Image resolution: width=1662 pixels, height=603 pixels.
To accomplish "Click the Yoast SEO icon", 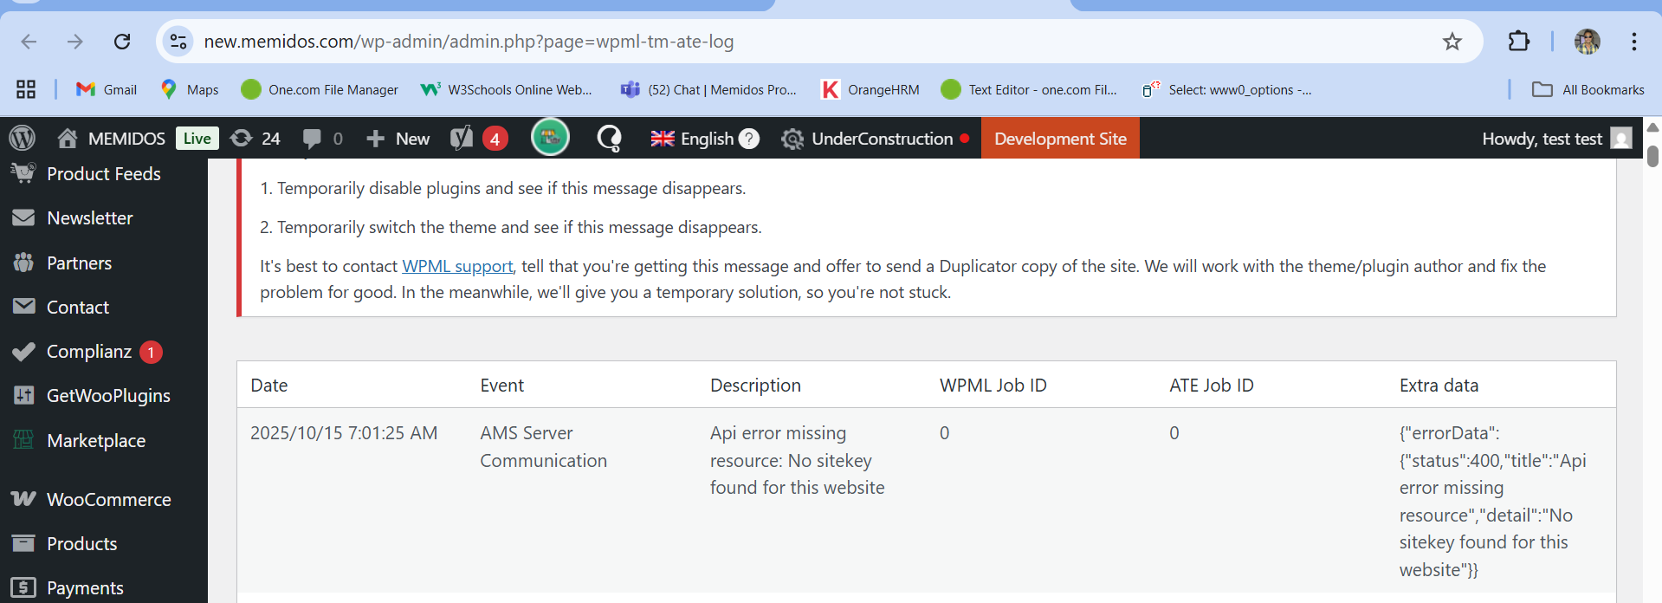I will [x=462, y=139].
